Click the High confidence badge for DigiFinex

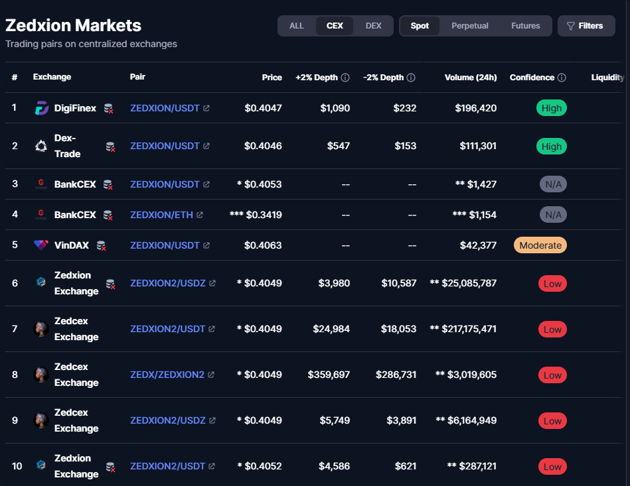click(551, 108)
